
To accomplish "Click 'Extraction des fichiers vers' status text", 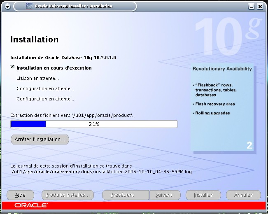I will [72, 115].
